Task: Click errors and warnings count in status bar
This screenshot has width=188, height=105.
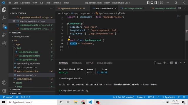Action: [x=26, y=97]
